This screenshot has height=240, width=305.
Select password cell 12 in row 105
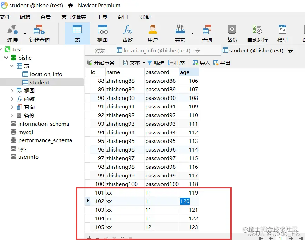click(162, 227)
